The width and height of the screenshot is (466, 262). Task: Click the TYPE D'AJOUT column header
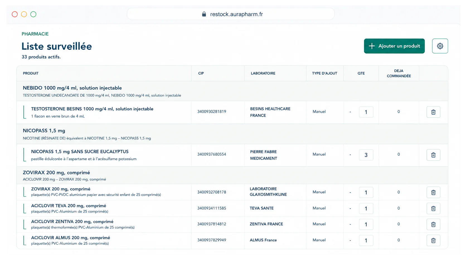pos(324,73)
